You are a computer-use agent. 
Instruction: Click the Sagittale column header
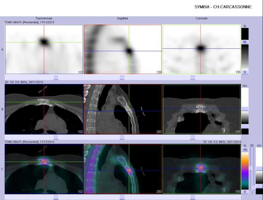point(123,18)
